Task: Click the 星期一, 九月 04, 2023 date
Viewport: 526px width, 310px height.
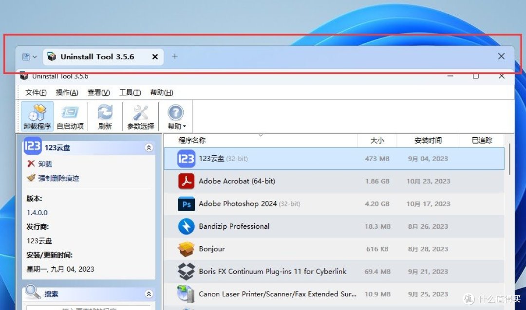Action: click(x=60, y=269)
